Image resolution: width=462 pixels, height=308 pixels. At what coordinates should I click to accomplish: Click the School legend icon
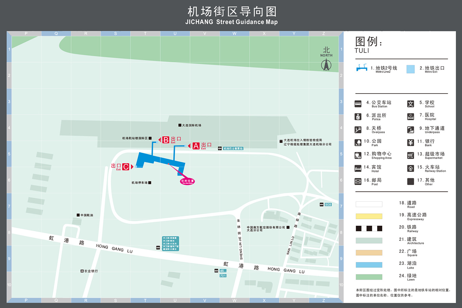(x=410, y=104)
